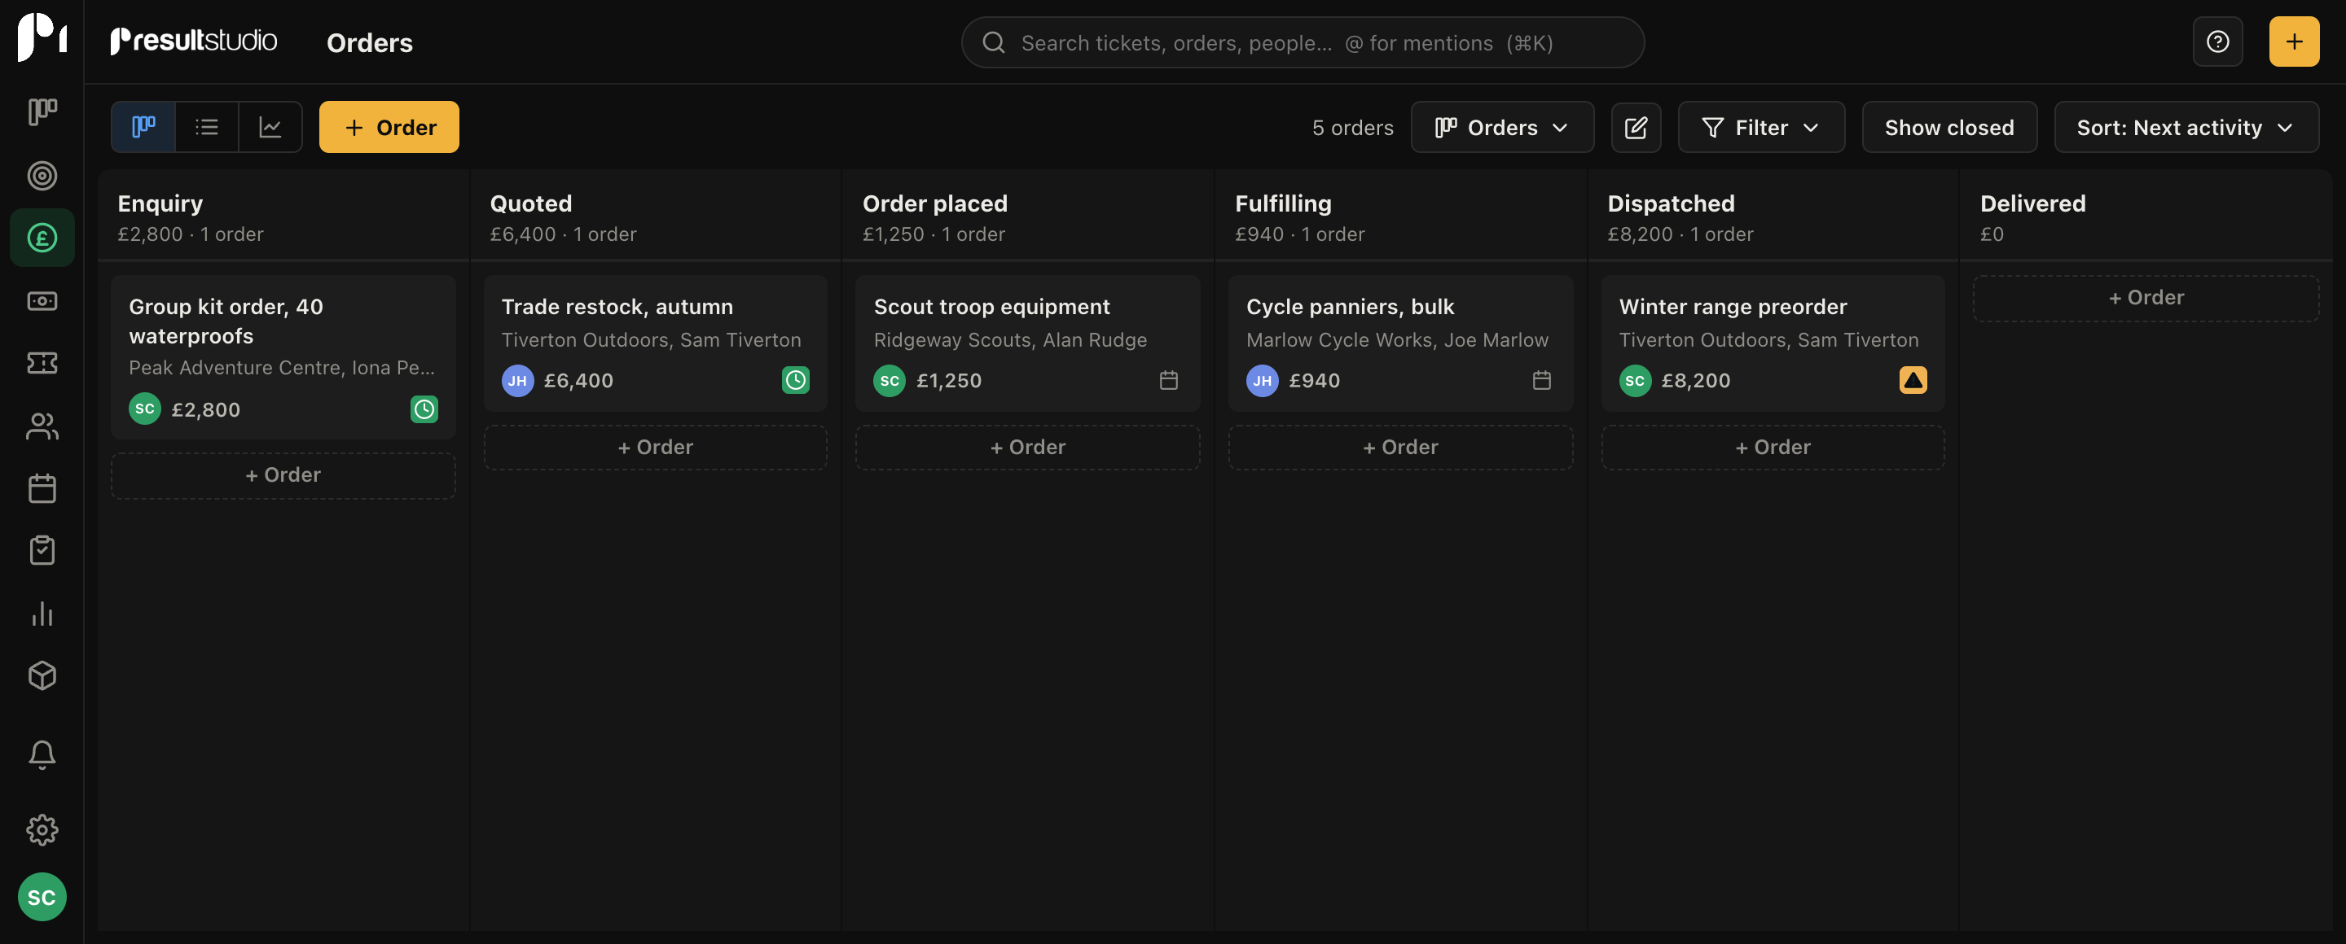Open the banknote payments sidebar icon
Viewport: 2346px width, 944px height.
click(42, 300)
